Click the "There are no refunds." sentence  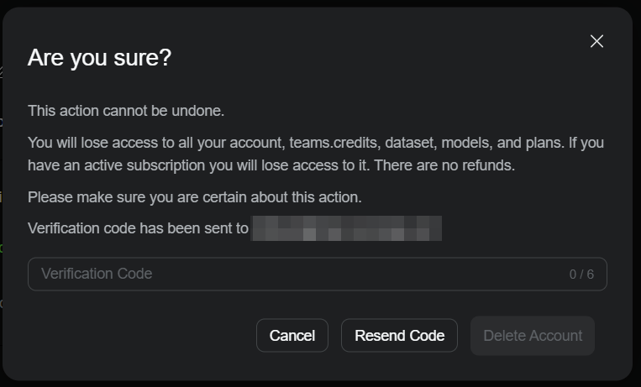point(444,165)
